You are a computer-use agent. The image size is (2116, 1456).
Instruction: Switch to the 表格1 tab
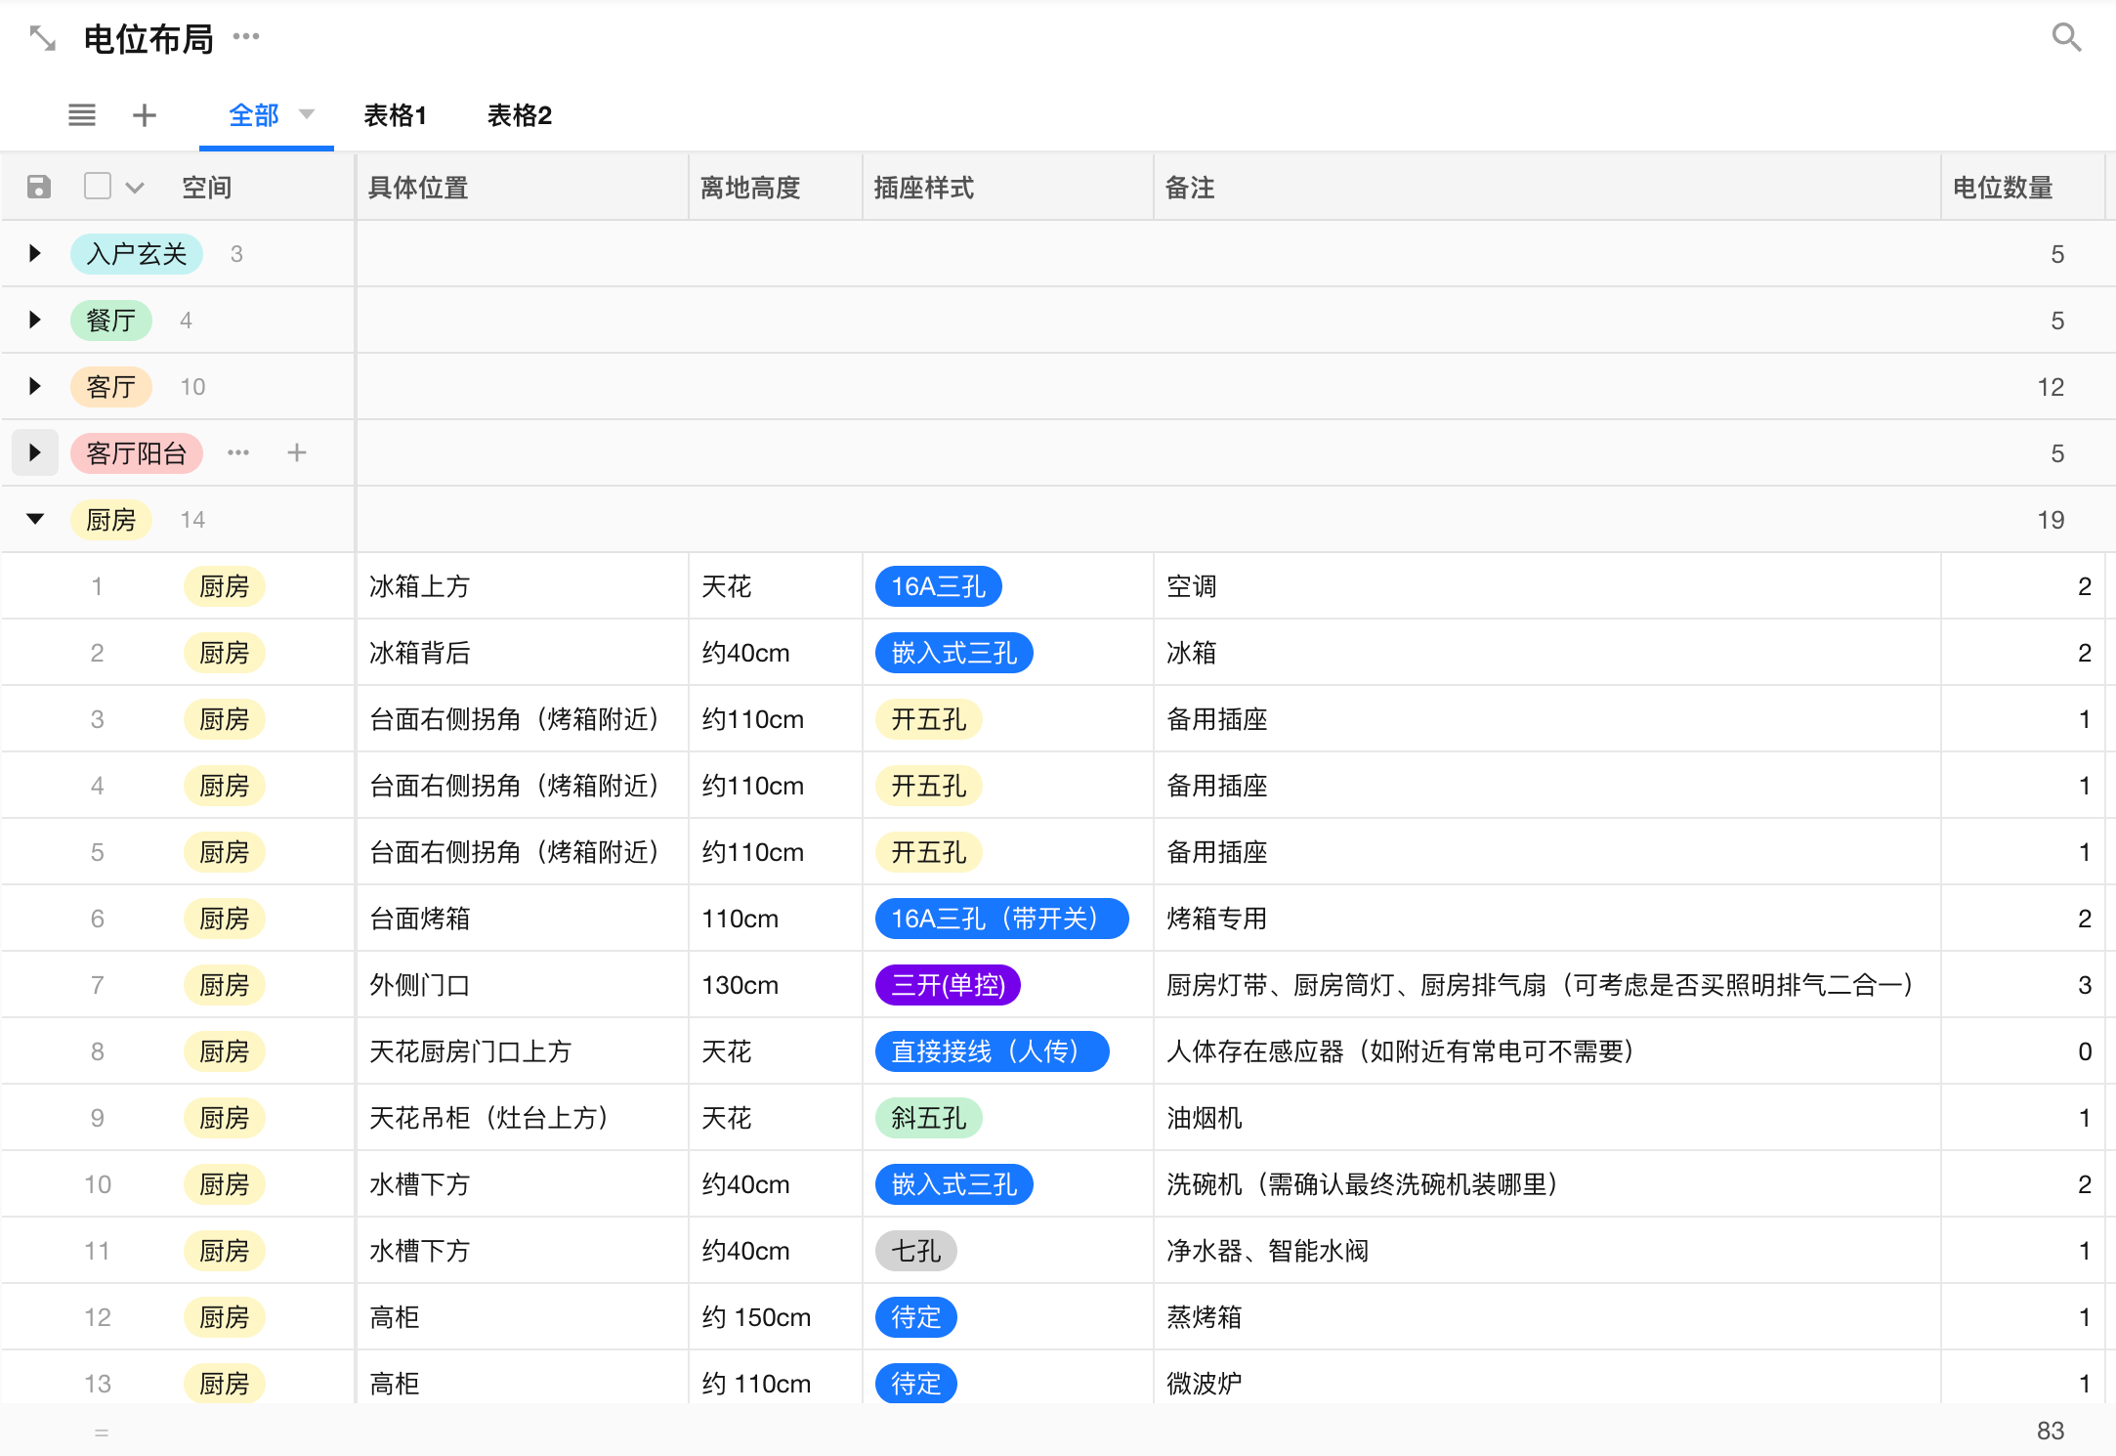click(395, 115)
